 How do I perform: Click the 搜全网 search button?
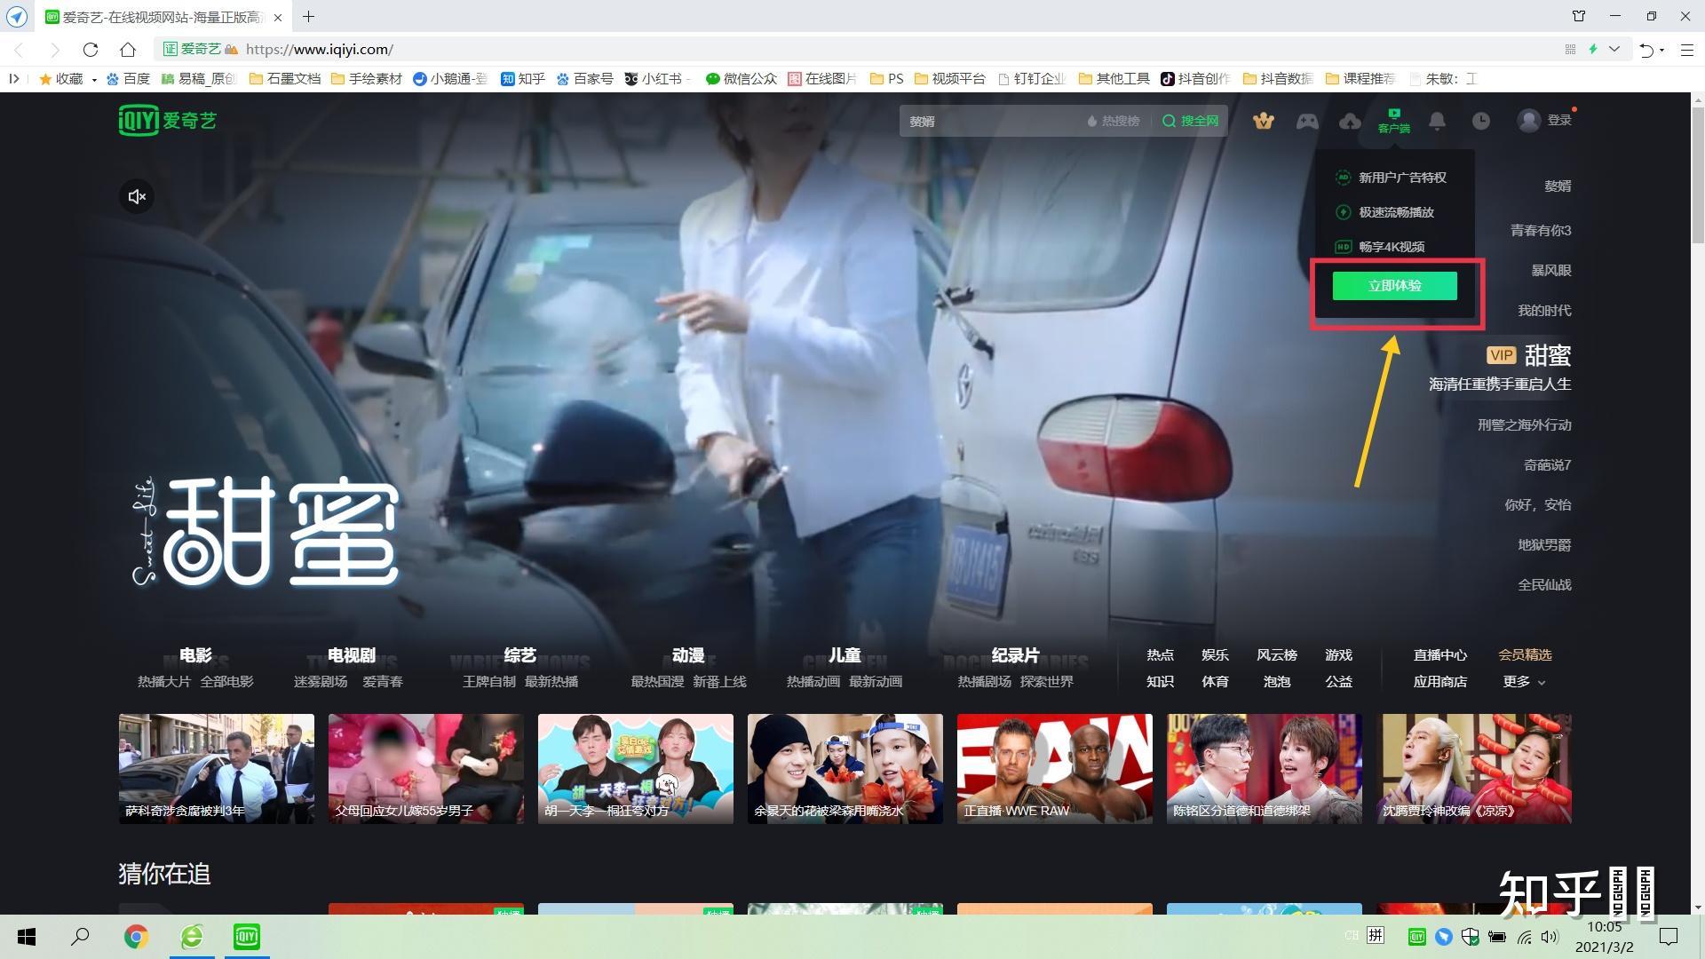[1191, 121]
